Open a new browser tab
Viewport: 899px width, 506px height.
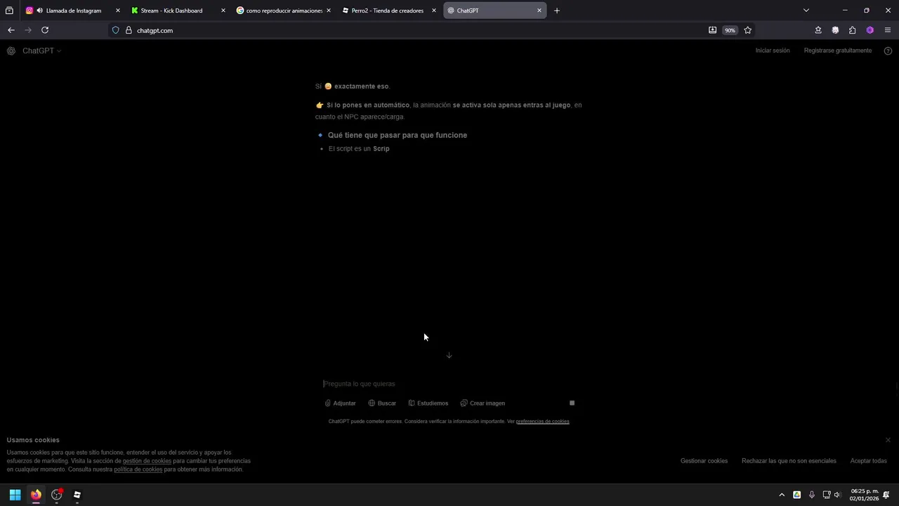pyautogui.click(x=557, y=11)
